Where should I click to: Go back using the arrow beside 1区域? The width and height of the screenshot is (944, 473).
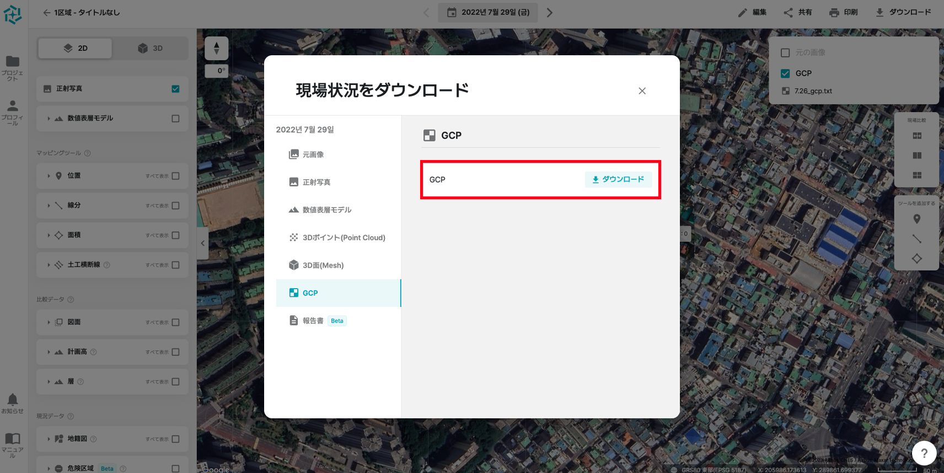tap(47, 13)
